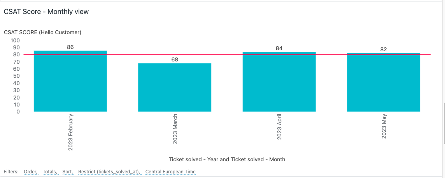Click the 86 data label
445x178 pixels.
(x=70, y=47)
